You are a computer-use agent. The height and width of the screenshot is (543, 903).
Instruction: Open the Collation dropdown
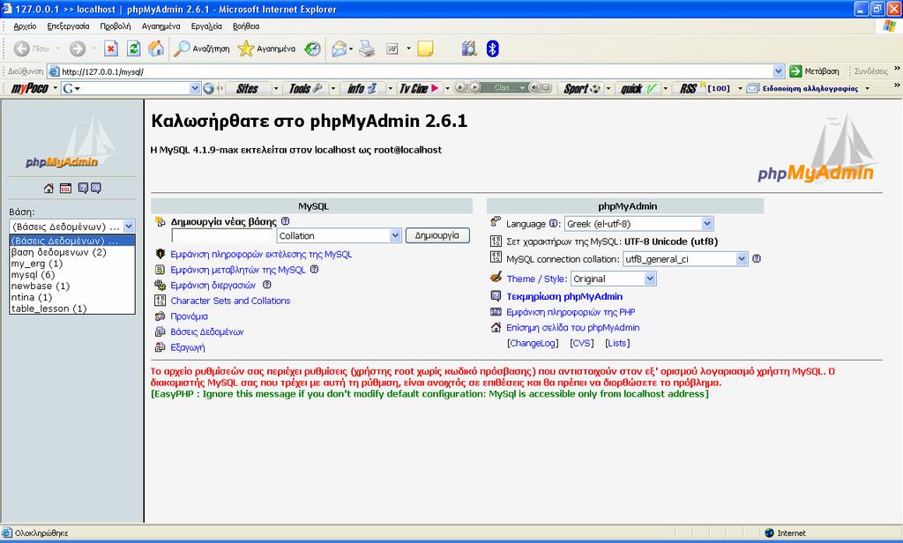coord(339,235)
